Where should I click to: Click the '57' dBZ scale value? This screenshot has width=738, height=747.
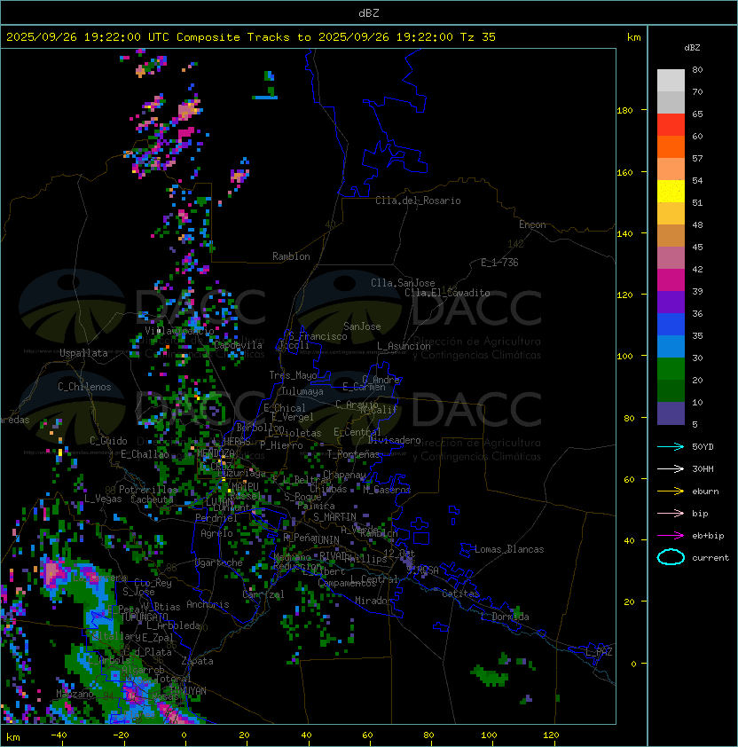click(x=697, y=158)
